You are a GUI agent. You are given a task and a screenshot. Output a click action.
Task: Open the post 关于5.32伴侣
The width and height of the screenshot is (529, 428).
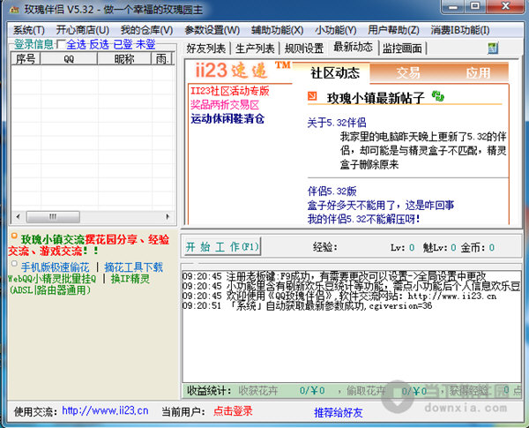(x=337, y=123)
